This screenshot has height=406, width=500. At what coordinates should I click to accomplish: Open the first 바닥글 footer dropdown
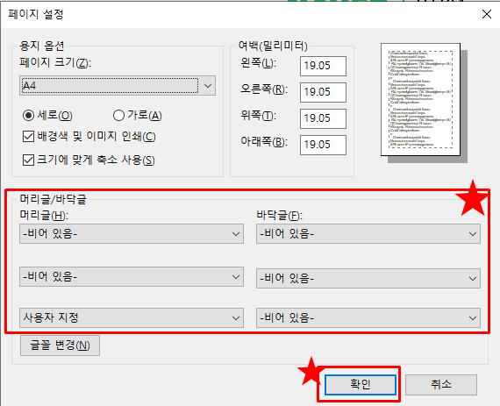tap(368, 233)
